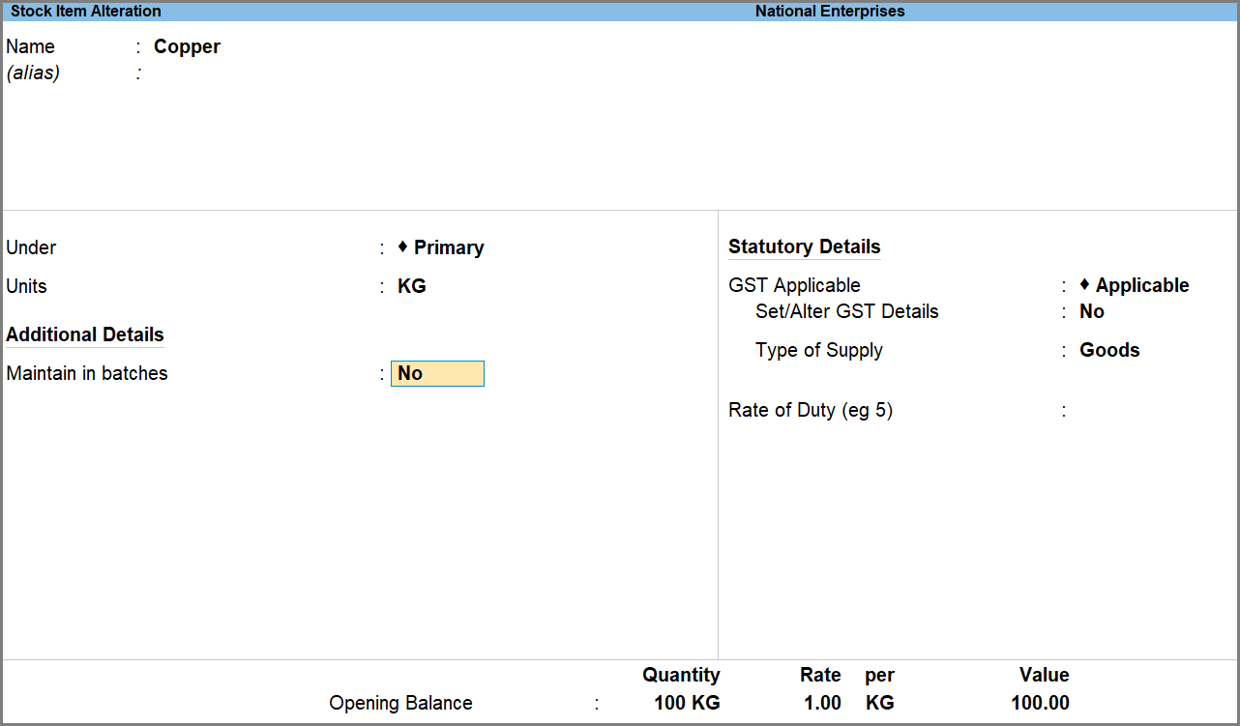Click the Stock Item Alteration title

[86, 12]
